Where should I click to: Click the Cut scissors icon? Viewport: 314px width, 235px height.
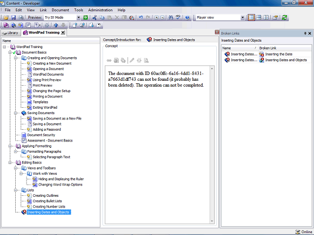tap(95, 18)
